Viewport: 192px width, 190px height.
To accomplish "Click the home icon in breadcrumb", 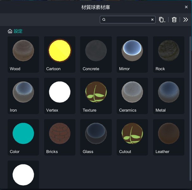I will [10, 31].
